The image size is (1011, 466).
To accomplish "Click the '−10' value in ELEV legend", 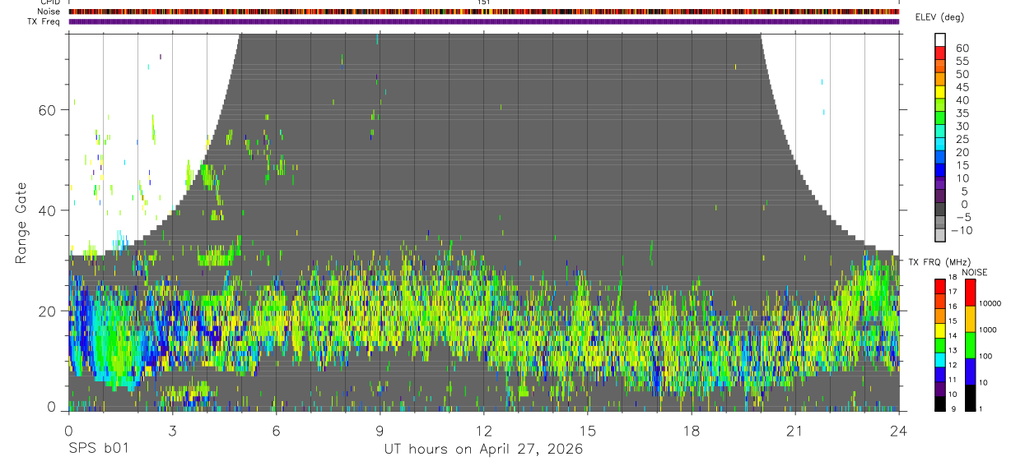I will coord(961,231).
